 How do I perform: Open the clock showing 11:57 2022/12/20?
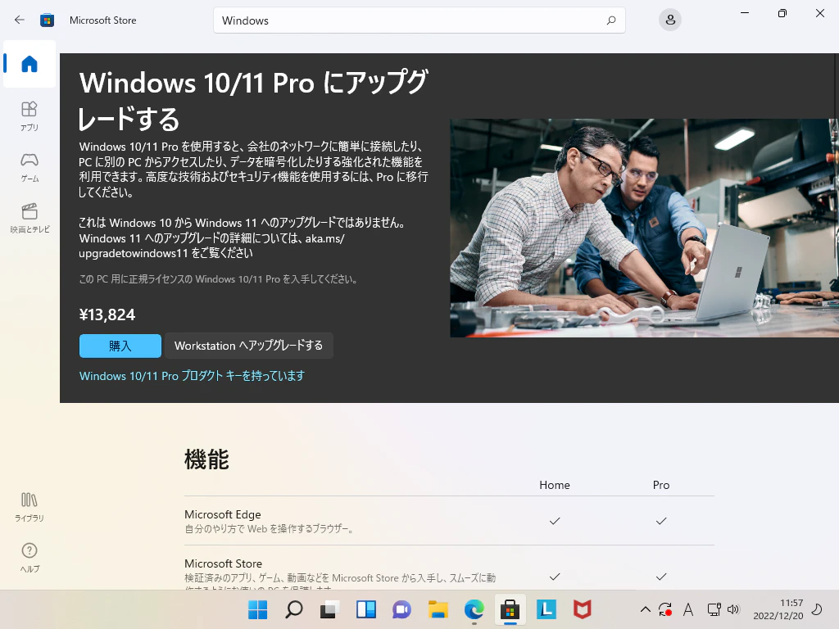tap(778, 609)
